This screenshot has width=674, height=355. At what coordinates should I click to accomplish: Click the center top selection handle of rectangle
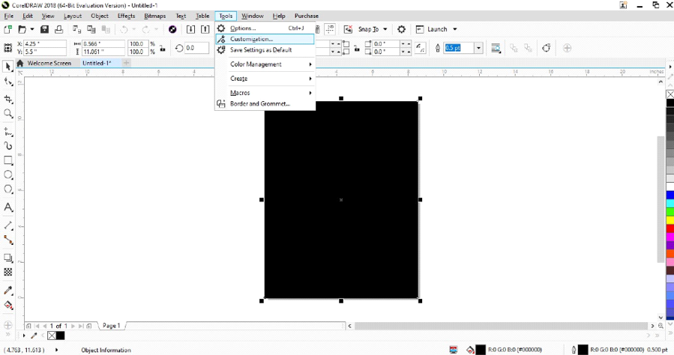point(341,98)
